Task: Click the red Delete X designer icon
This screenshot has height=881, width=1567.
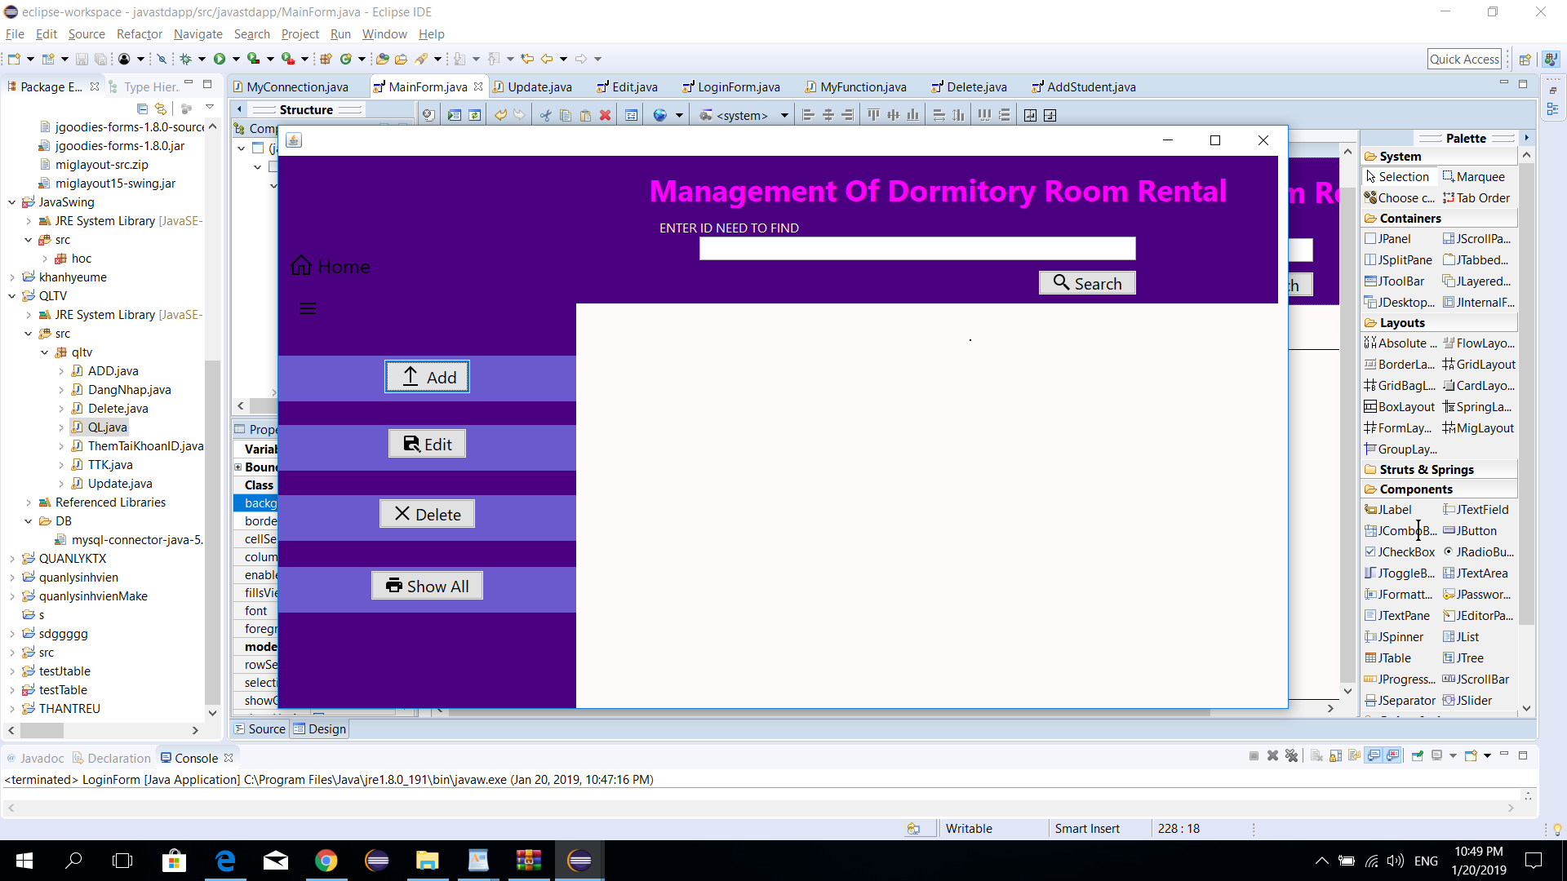Action: coord(605,116)
